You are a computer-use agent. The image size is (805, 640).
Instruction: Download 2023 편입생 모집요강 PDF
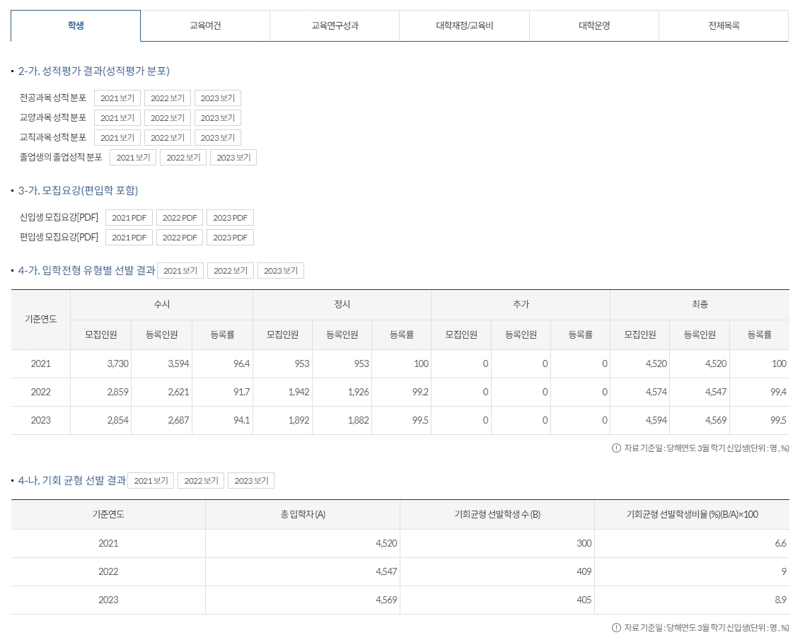click(x=230, y=238)
